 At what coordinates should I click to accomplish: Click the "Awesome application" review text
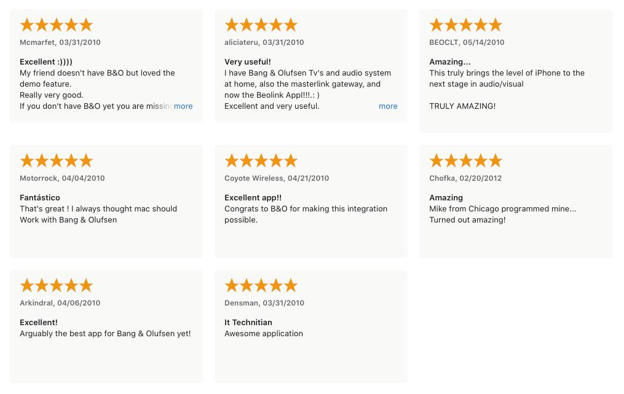[264, 334]
